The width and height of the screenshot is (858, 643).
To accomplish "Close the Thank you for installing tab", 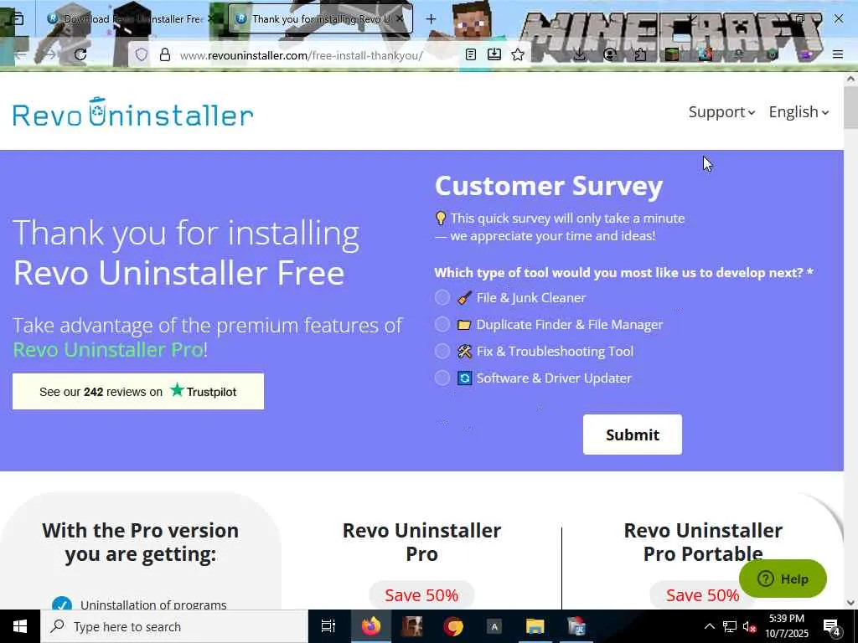I will click(x=400, y=18).
